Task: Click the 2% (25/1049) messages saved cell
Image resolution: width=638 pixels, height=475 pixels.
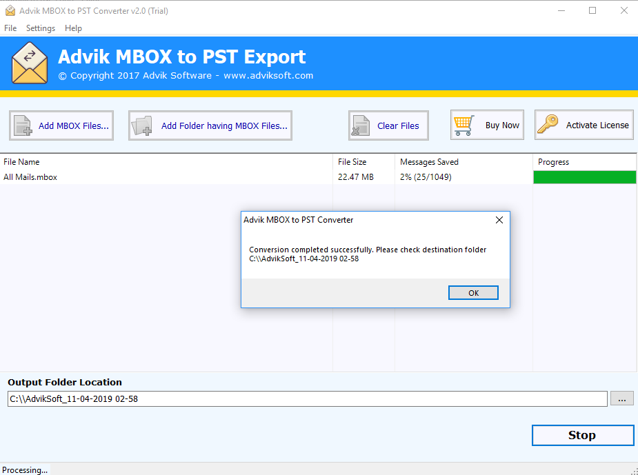Action: [426, 177]
